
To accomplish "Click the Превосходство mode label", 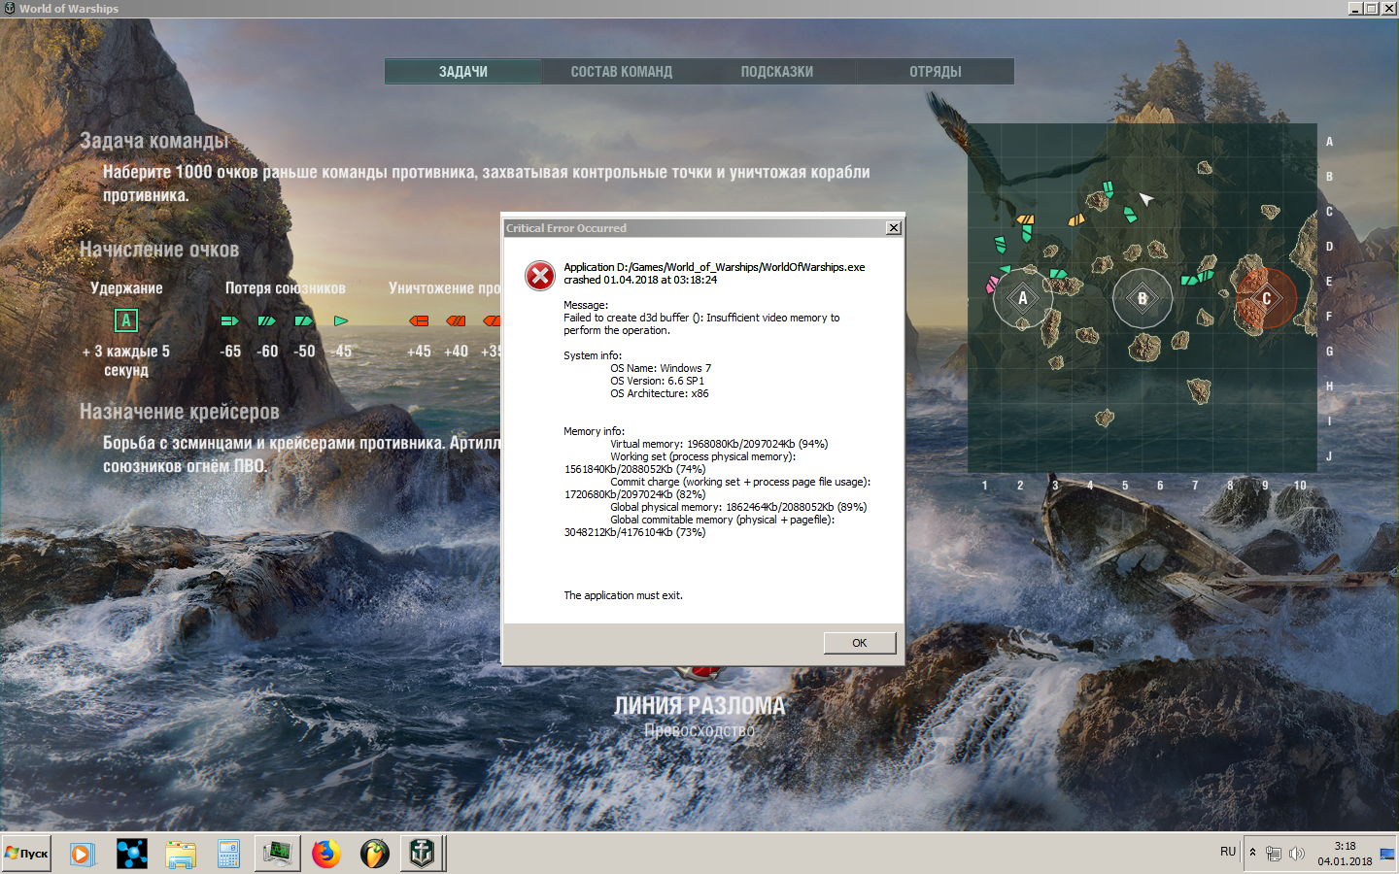I will [699, 730].
